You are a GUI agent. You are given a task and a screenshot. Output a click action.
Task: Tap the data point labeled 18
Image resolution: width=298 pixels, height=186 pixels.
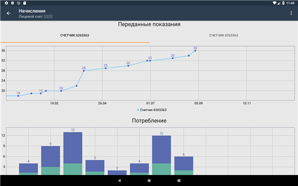click(18, 96)
